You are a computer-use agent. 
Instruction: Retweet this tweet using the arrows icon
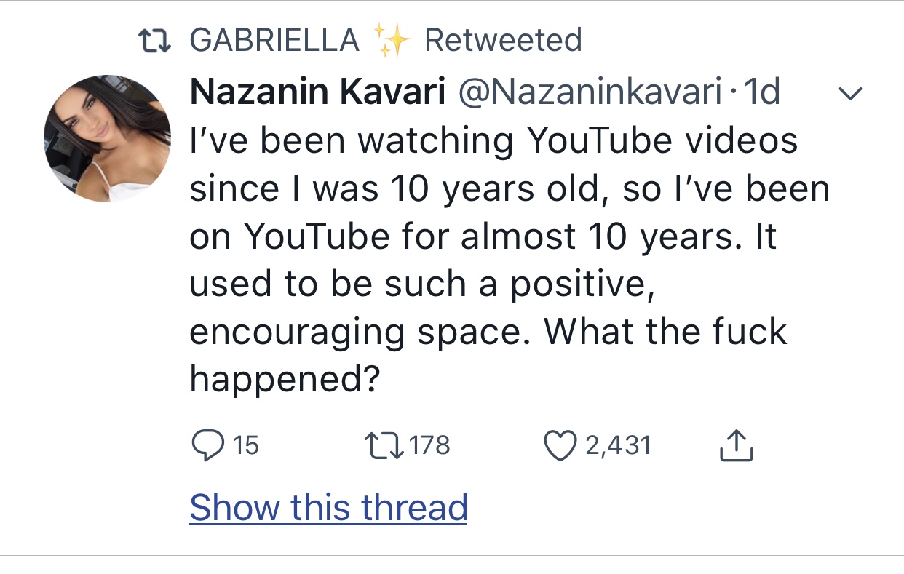pos(382,445)
